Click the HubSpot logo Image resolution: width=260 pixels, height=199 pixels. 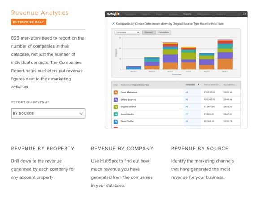[113, 14]
